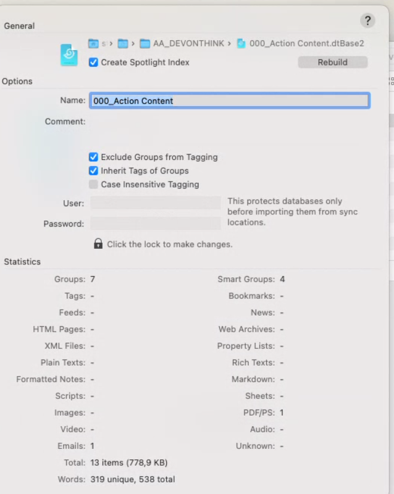This screenshot has width=394, height=494.
Task: Click the large blue database file icon
Action: pos(69,55)
